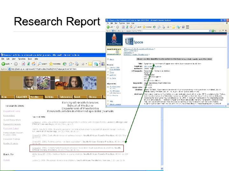Click Refresh icon in UPSpace window
This screenshot has width=229, height=171.
127,27
